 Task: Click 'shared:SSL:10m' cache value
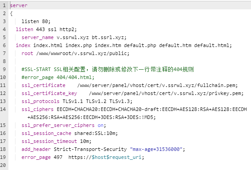[94, 133]
